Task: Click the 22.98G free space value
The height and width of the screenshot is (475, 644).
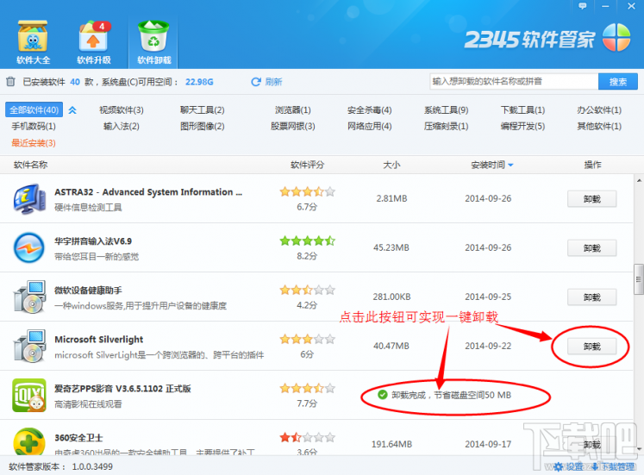Action: coord(199,82)
